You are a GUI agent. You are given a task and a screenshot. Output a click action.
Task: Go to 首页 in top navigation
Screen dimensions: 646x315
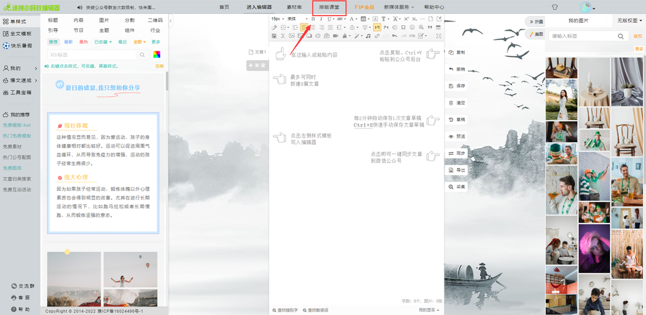click(224, 7)
